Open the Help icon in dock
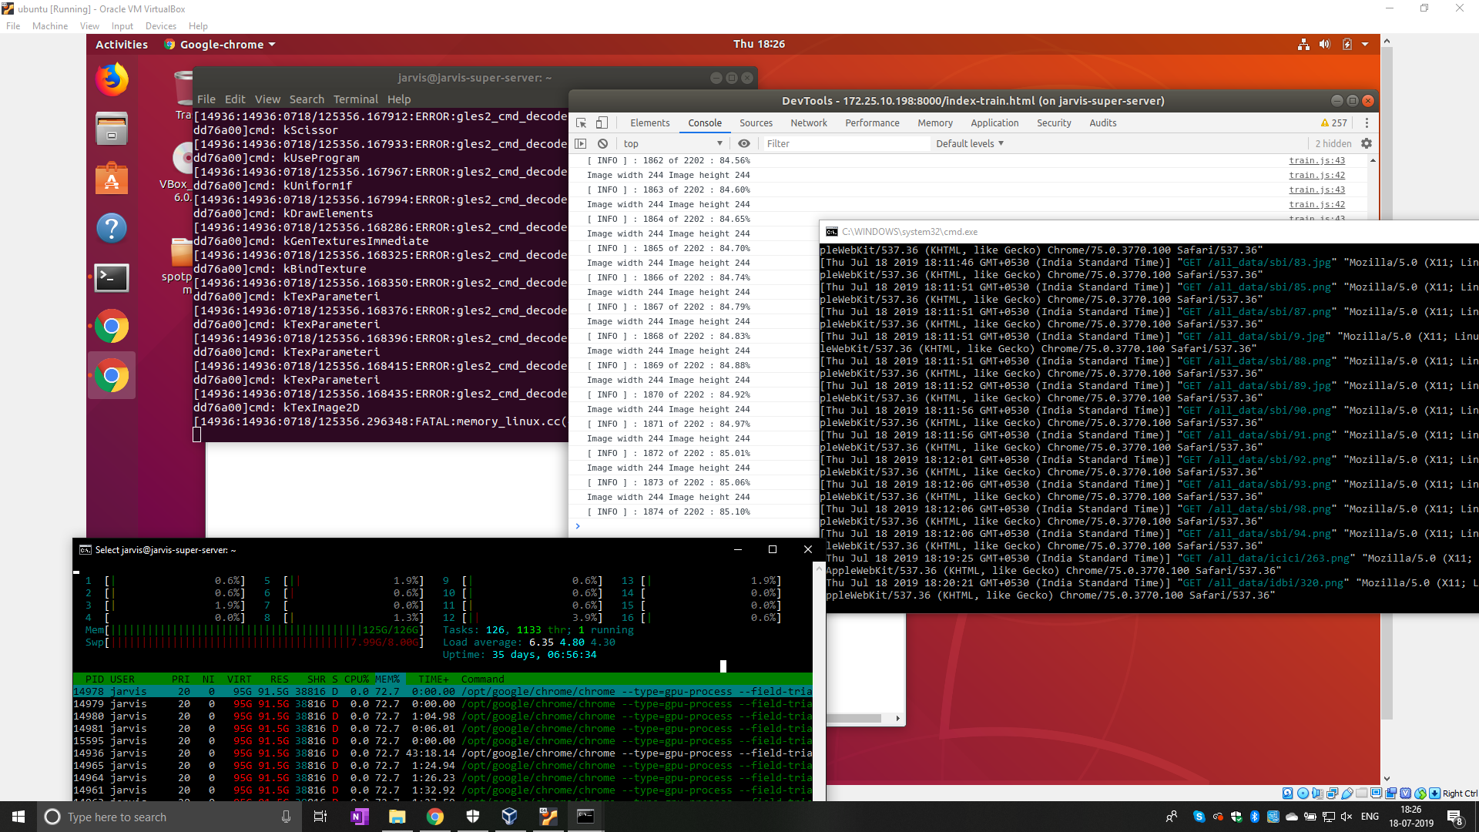 112,228
